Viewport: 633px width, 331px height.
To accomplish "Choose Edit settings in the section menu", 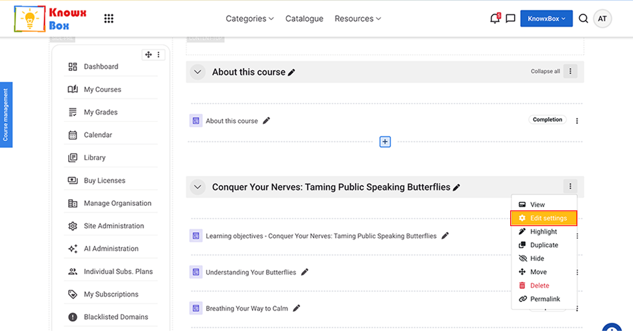I will coord(544,218).
